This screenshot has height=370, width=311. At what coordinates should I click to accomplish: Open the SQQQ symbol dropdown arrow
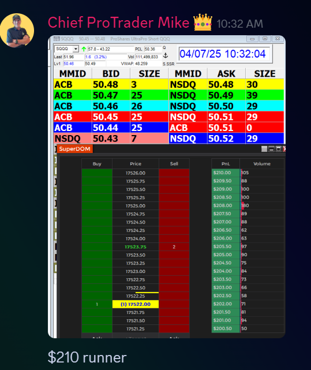point(76,49)
